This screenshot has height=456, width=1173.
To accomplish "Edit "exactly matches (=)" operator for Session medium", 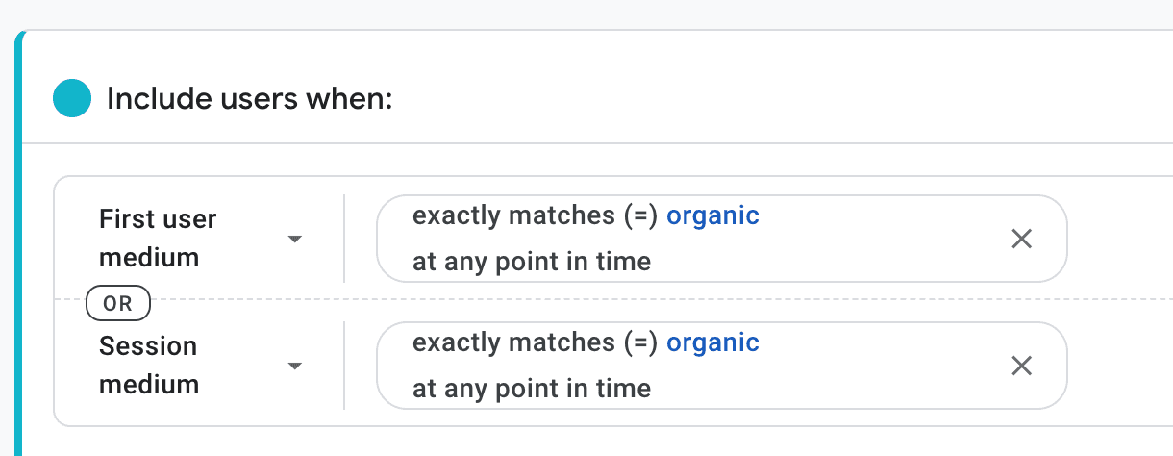I will point(535,342).
